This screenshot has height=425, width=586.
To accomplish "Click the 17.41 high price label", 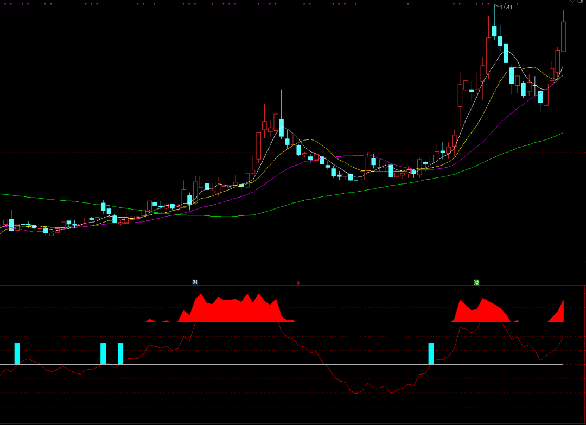I will coord(506,7).
